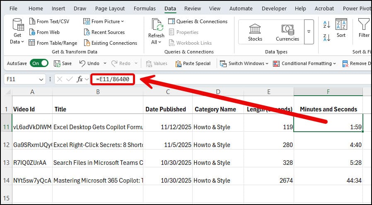
Task: Switch to the Formulas tab
Action: tap(145, 8)
